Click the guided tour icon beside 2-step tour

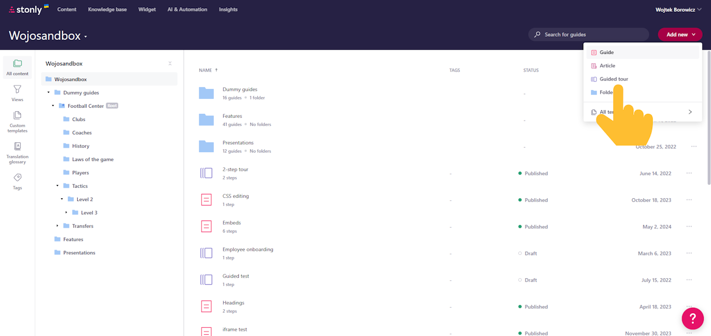(x=206, y=173)
